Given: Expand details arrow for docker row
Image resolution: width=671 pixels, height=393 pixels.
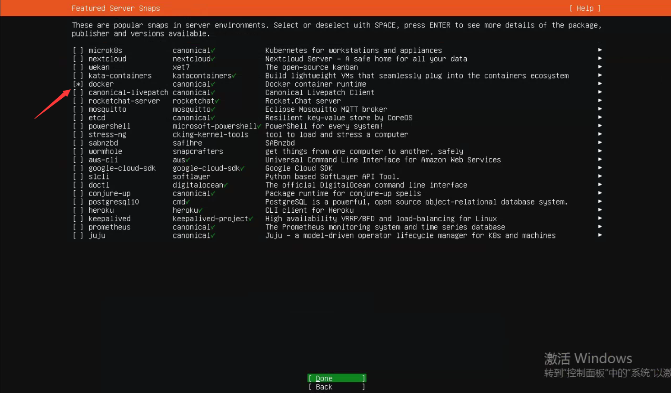Looking at the screenshot, I should pos(600,84).
